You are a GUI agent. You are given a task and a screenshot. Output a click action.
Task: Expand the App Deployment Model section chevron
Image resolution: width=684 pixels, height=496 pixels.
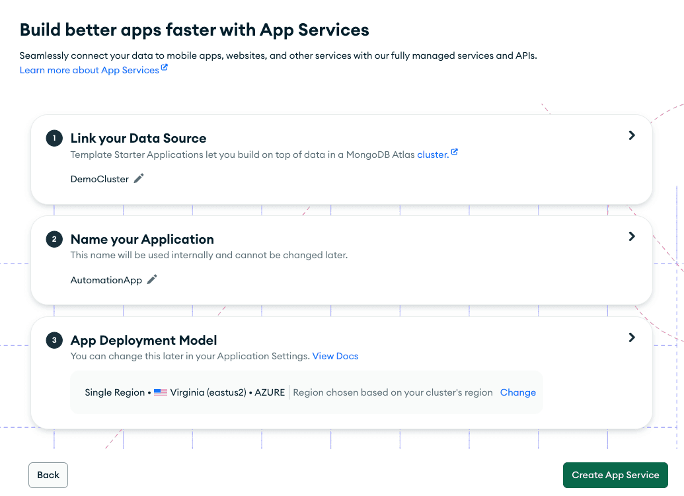631,337
